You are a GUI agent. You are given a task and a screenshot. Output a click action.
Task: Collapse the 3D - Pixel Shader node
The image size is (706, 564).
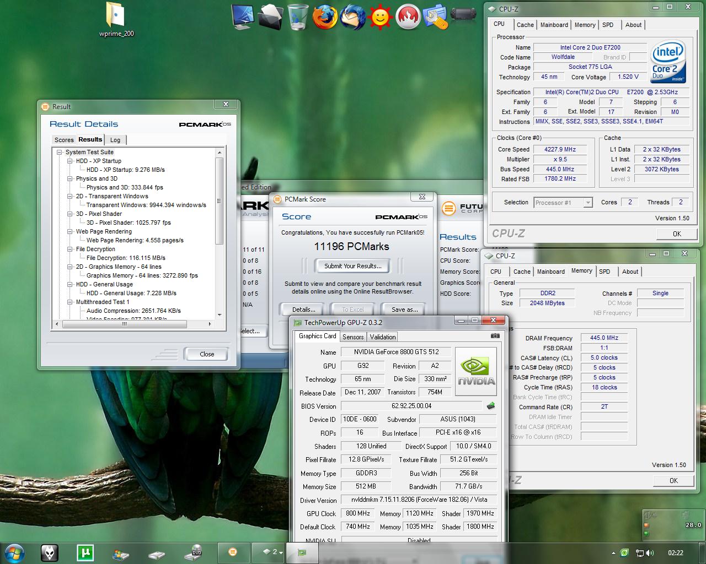pyautogui.click(x=70, y=214)
